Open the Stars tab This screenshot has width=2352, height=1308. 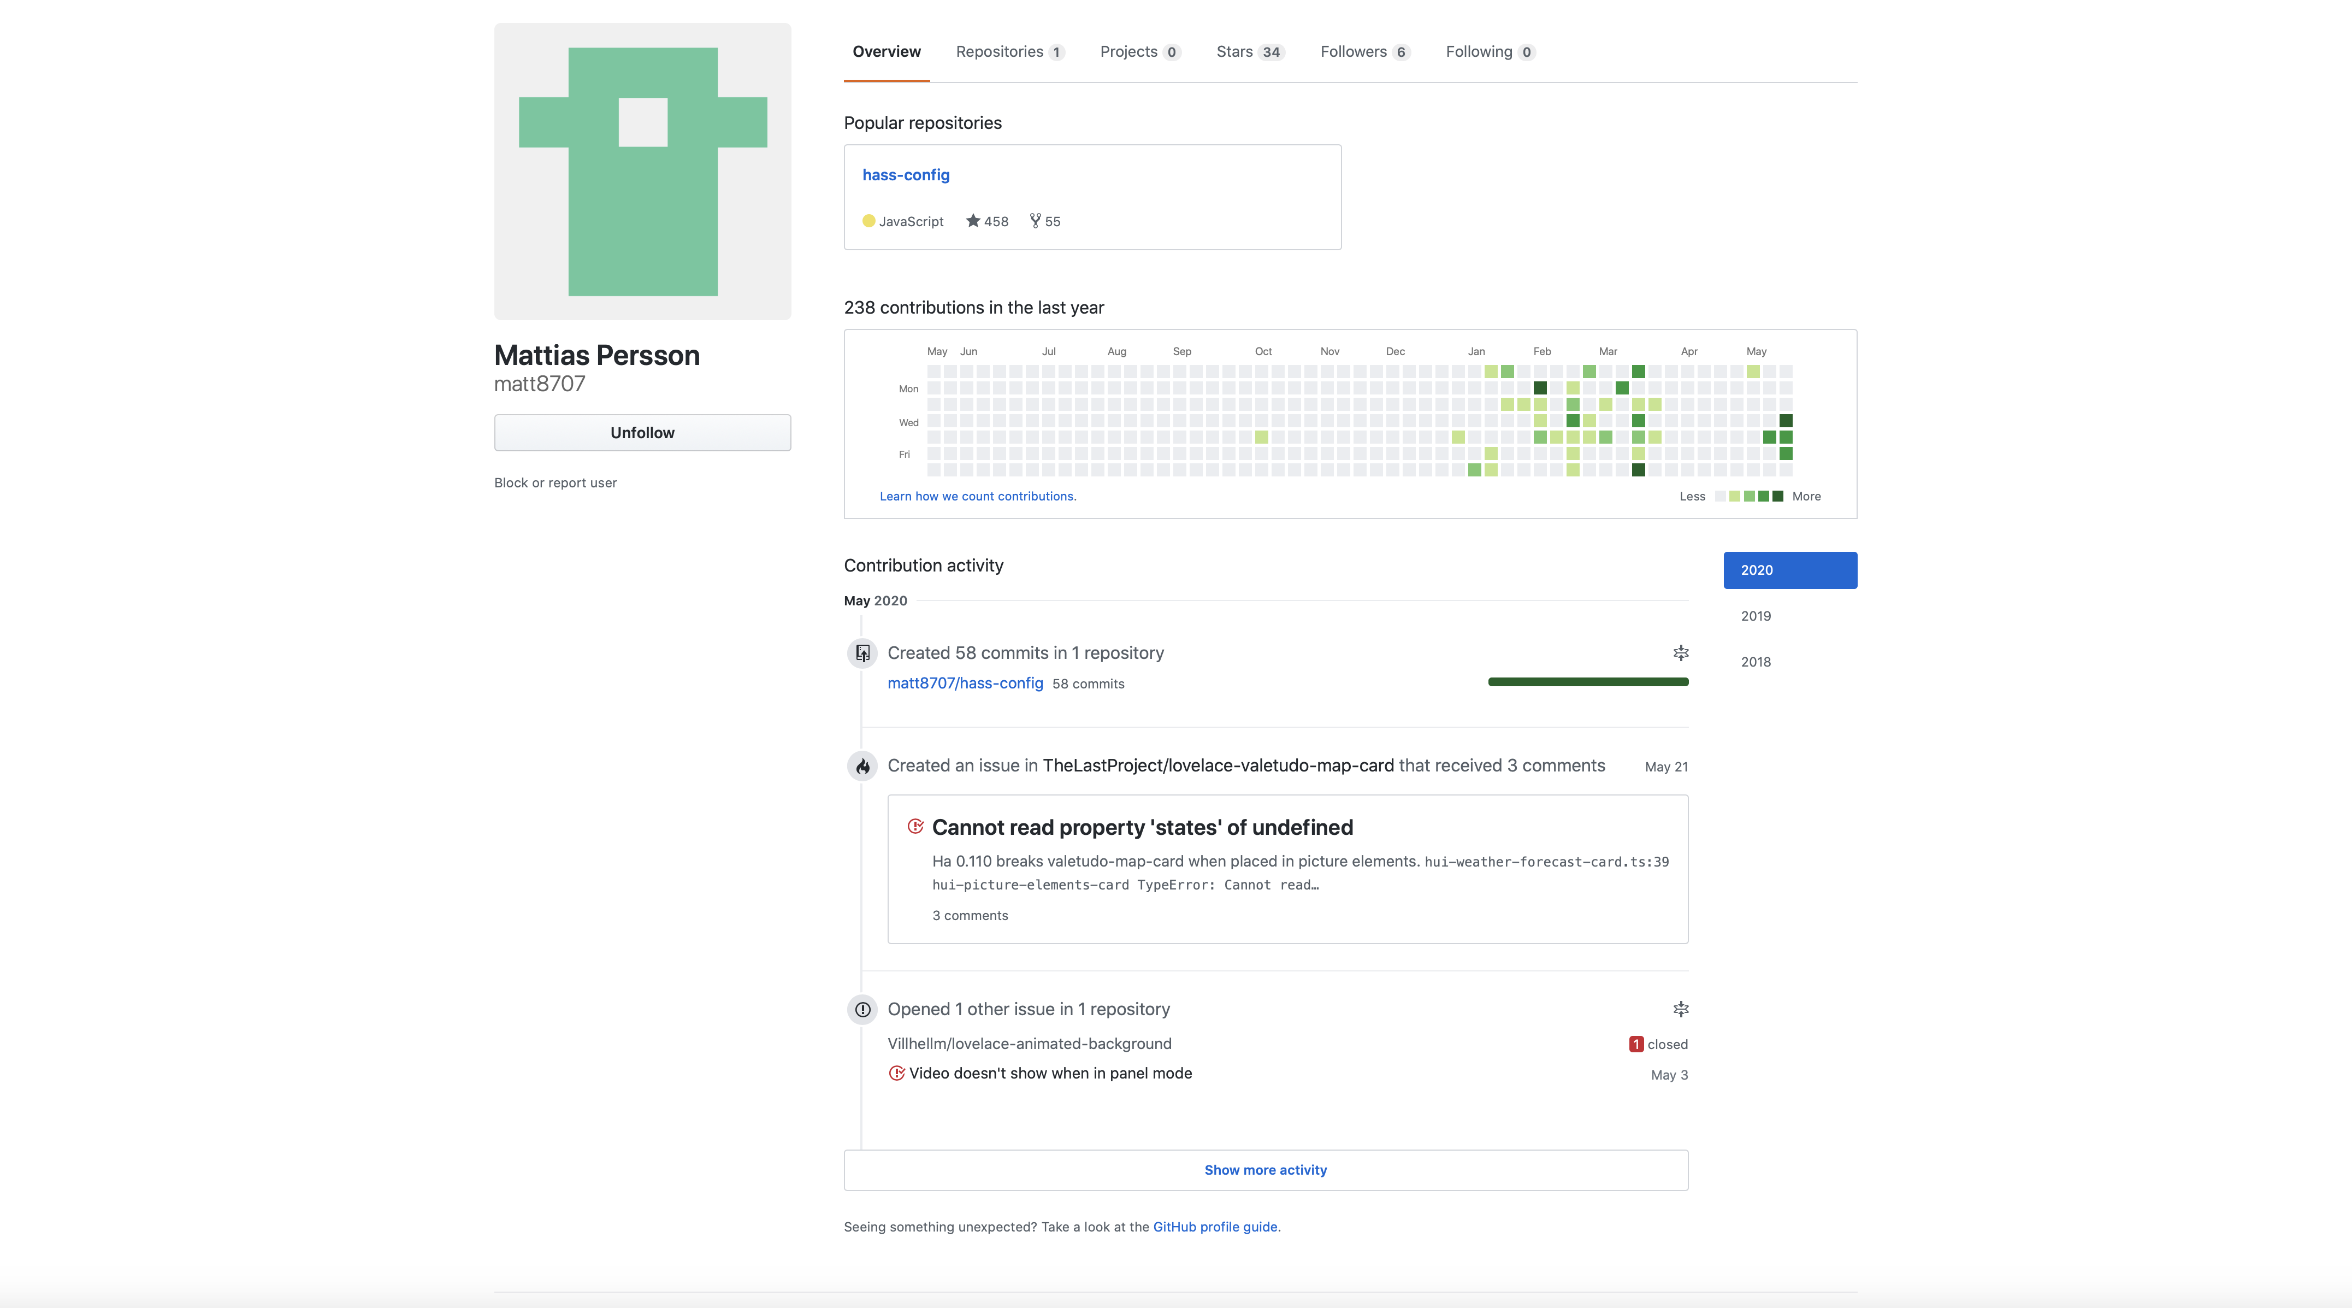1249,52
